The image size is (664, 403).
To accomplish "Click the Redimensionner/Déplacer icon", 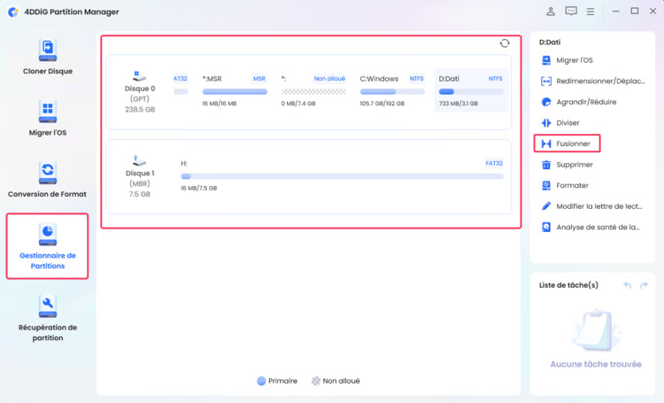I will point(546,81).
